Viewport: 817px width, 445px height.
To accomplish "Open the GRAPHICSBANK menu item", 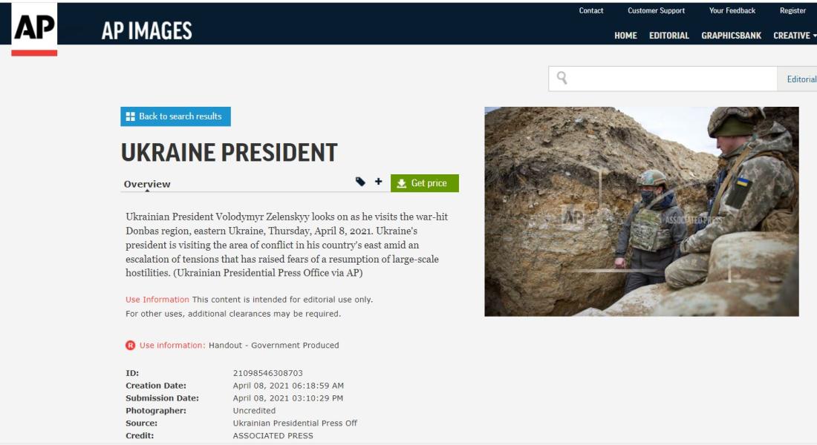I will coord(731,36).
